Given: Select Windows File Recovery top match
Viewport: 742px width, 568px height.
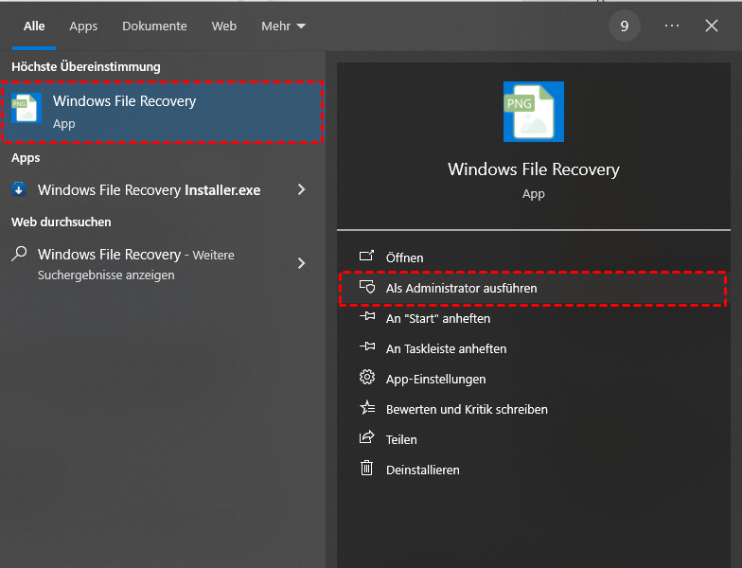Looking at the screenshot, I should tap(163, 112).
